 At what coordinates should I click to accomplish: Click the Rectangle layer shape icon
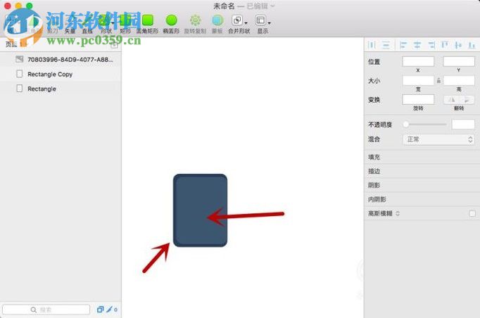[x=19, y=89]
